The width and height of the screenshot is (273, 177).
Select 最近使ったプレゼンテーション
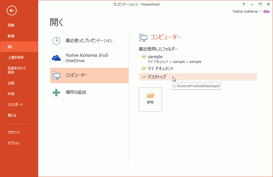tap(89, 41)
